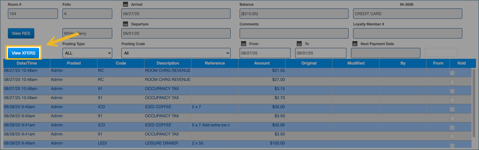Click into the Comments field
The image size is (479, 150).
[x=294, y=33]
